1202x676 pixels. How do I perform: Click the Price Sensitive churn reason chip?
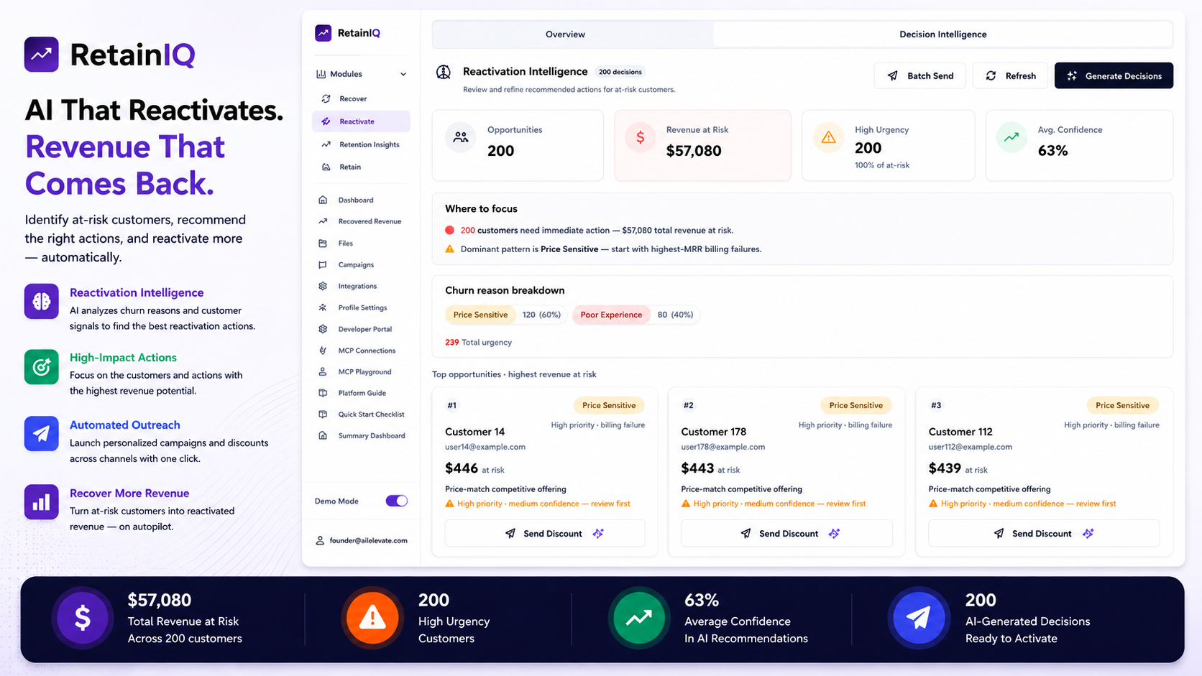[x=480, y=315]
